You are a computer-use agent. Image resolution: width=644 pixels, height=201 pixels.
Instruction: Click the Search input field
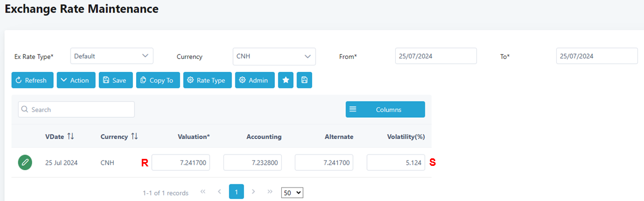click(x=76, y=109)
